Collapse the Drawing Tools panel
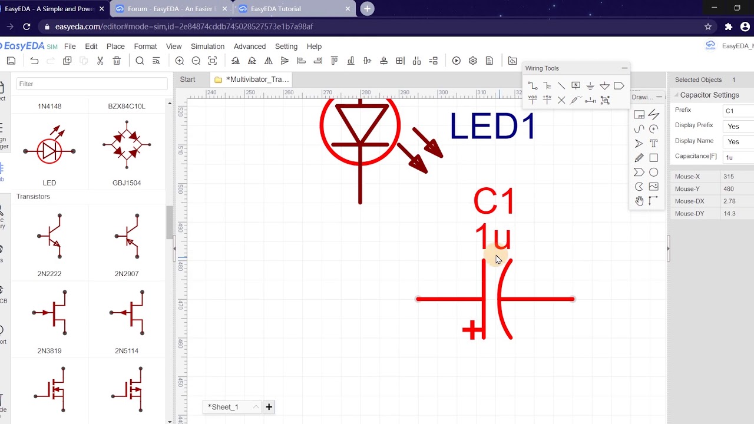The height and width of the screenshot is (424, 754). [x=659, y=97]
